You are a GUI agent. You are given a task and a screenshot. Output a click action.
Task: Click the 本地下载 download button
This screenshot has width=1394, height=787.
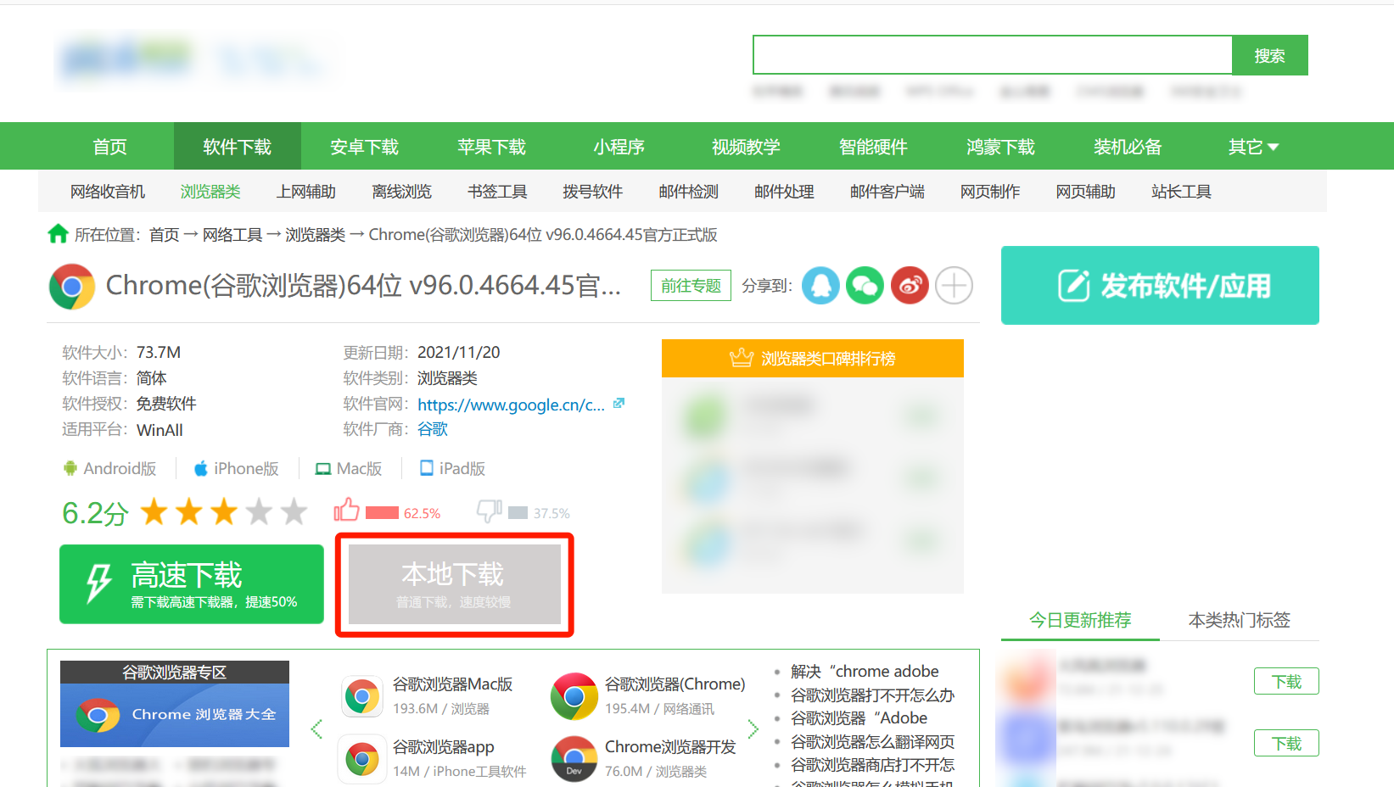click(x=453, y=583)
